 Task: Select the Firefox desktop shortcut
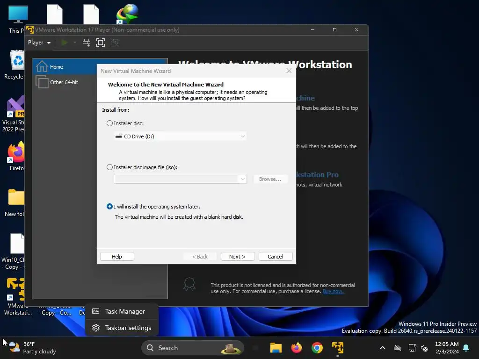[16, 156]
